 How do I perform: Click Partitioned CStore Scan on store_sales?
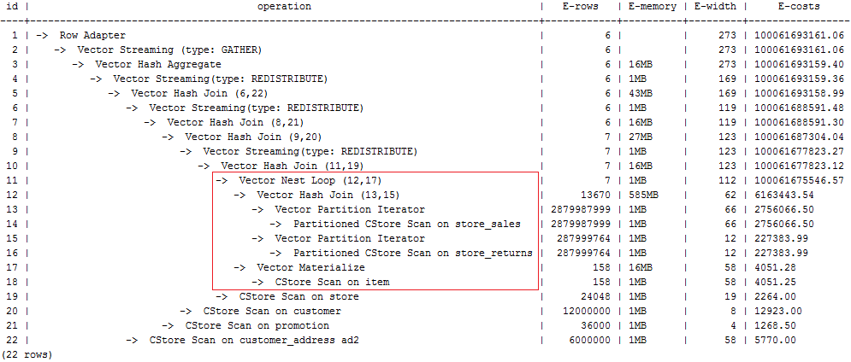(406, 225)
